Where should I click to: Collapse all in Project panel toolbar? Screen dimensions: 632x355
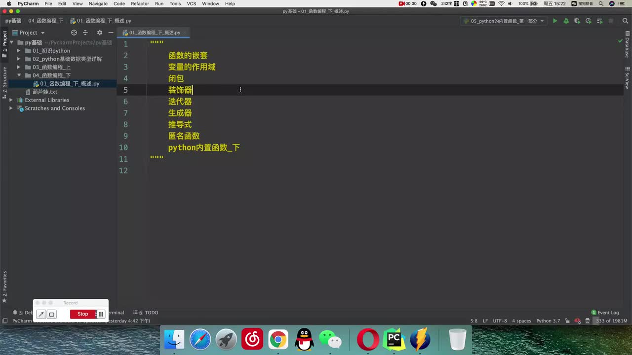(85, 33)
